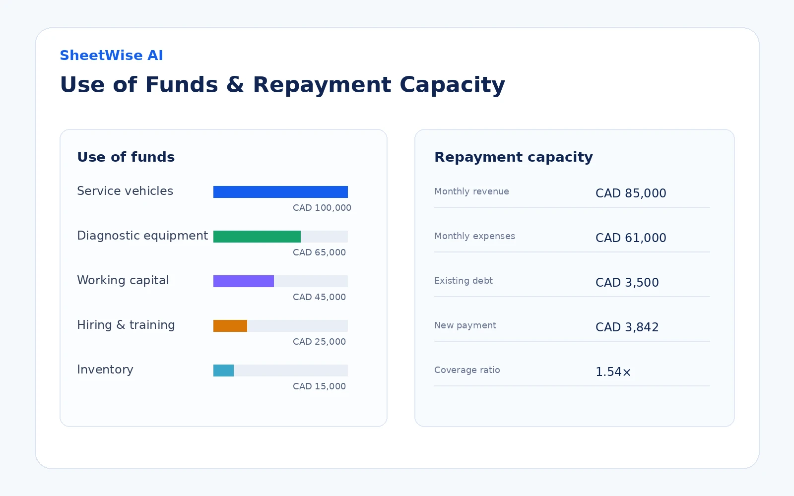Select the 'Service vehicles' label
Screen dimensions: 794x496
(125, 191)
